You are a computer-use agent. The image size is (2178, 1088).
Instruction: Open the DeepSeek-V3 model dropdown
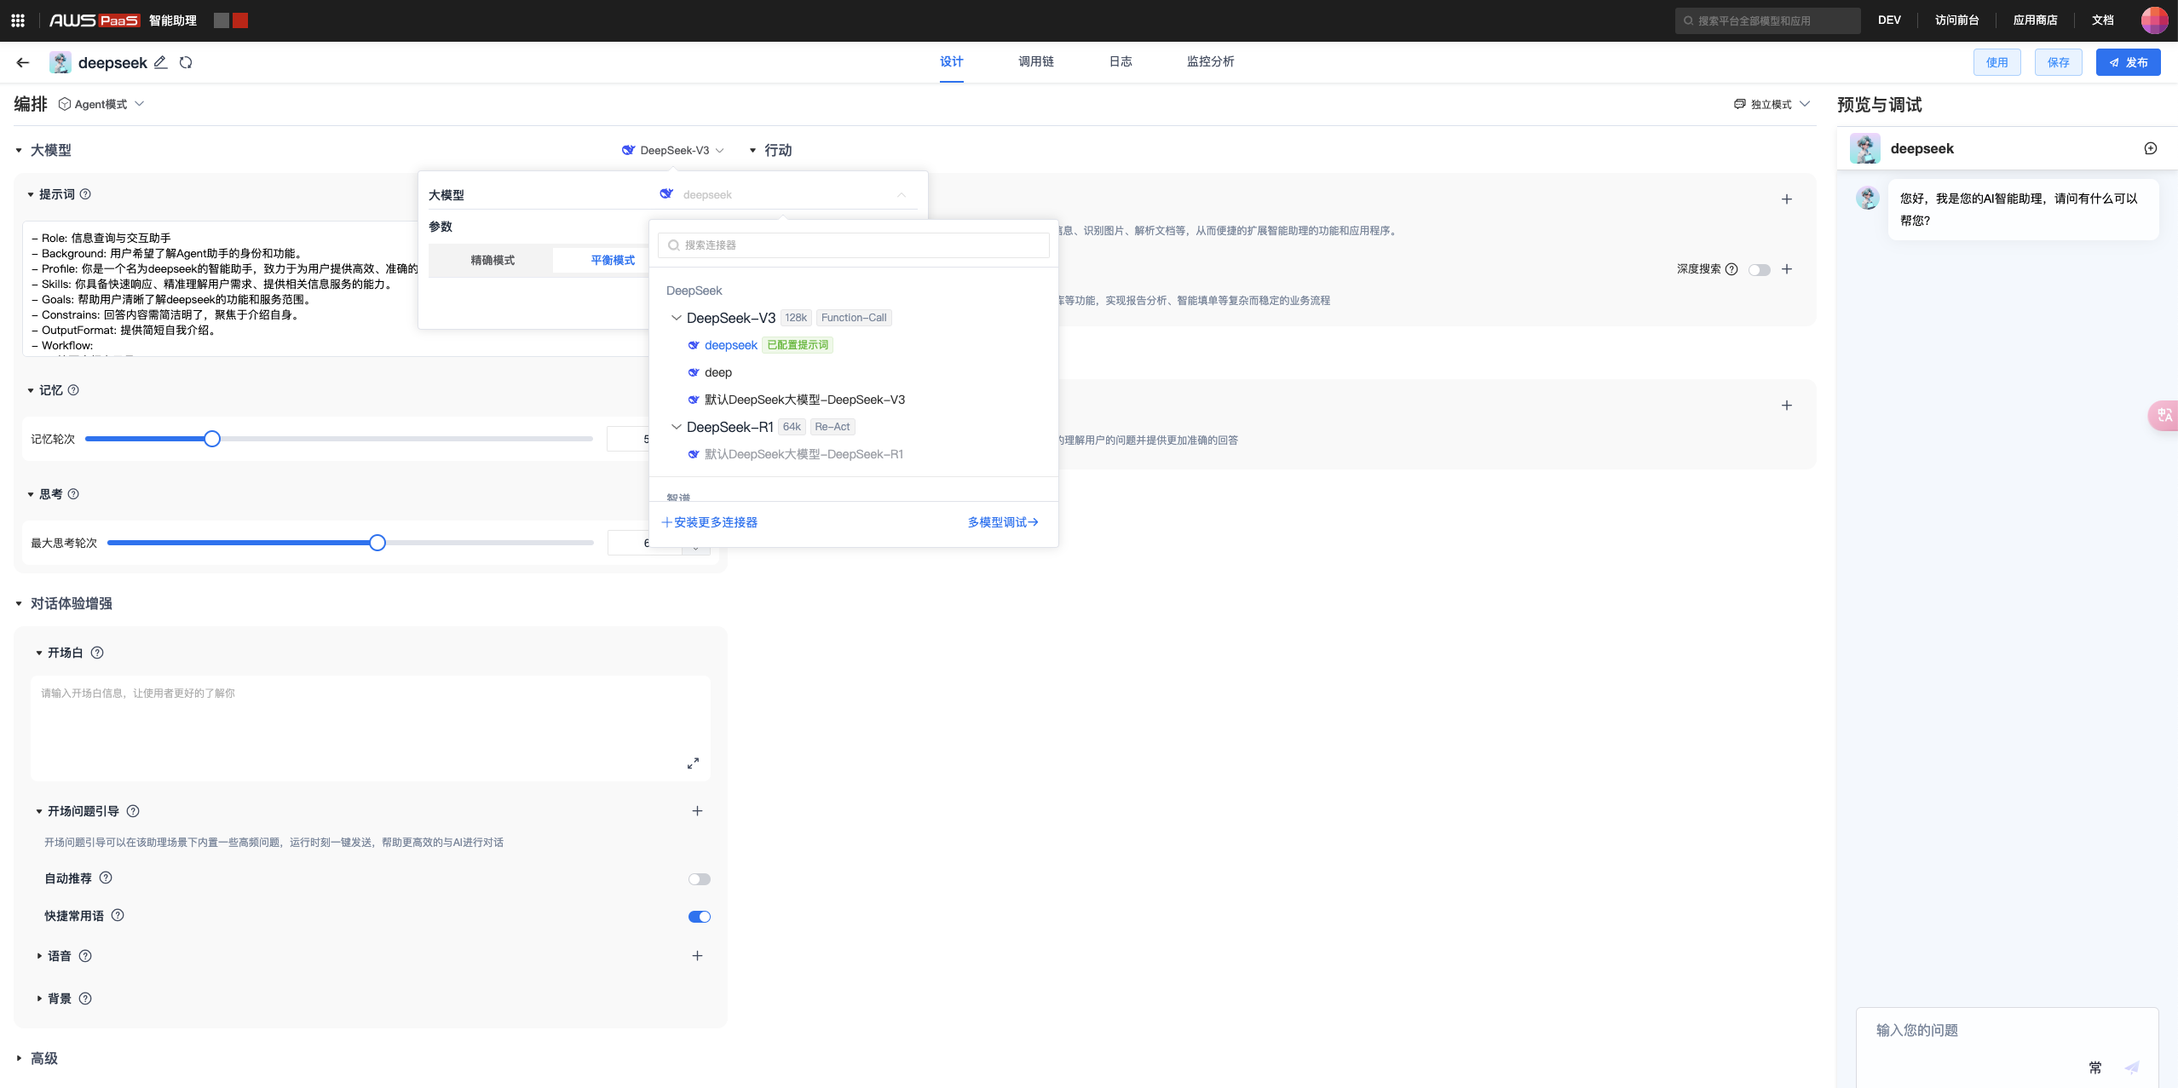[x=673, y=150]
